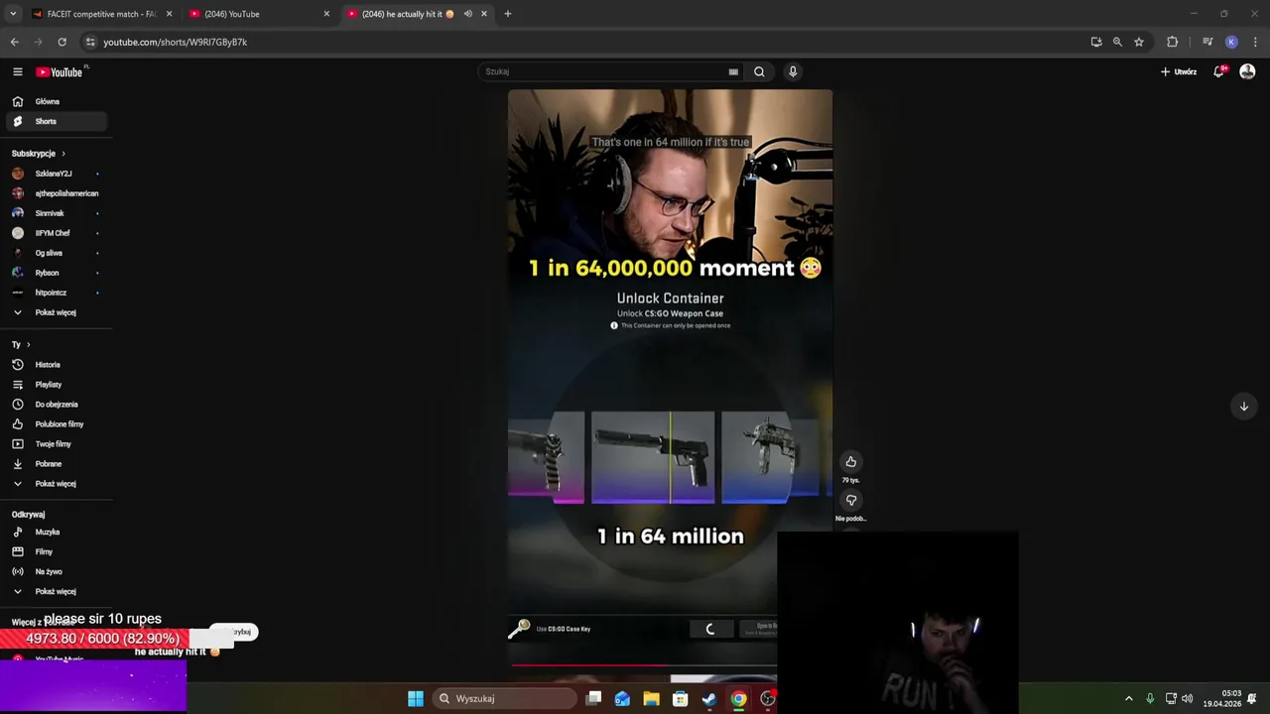Open YouTube notifications bell

[x=1219, y=71]
